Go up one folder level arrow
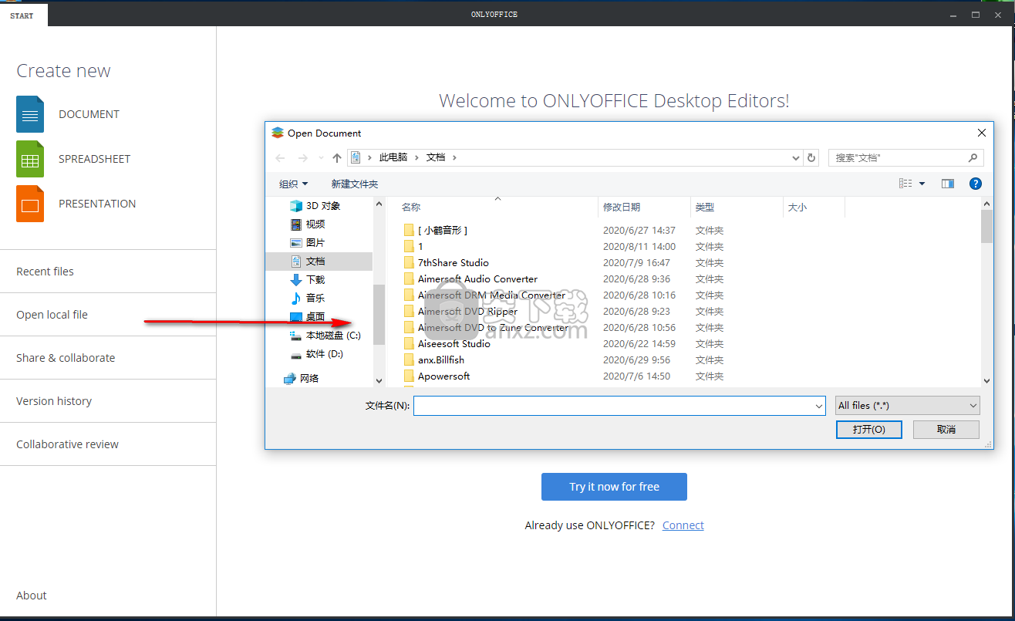The width and height of the screenshot is (1015, 621). tap(337, 157)
